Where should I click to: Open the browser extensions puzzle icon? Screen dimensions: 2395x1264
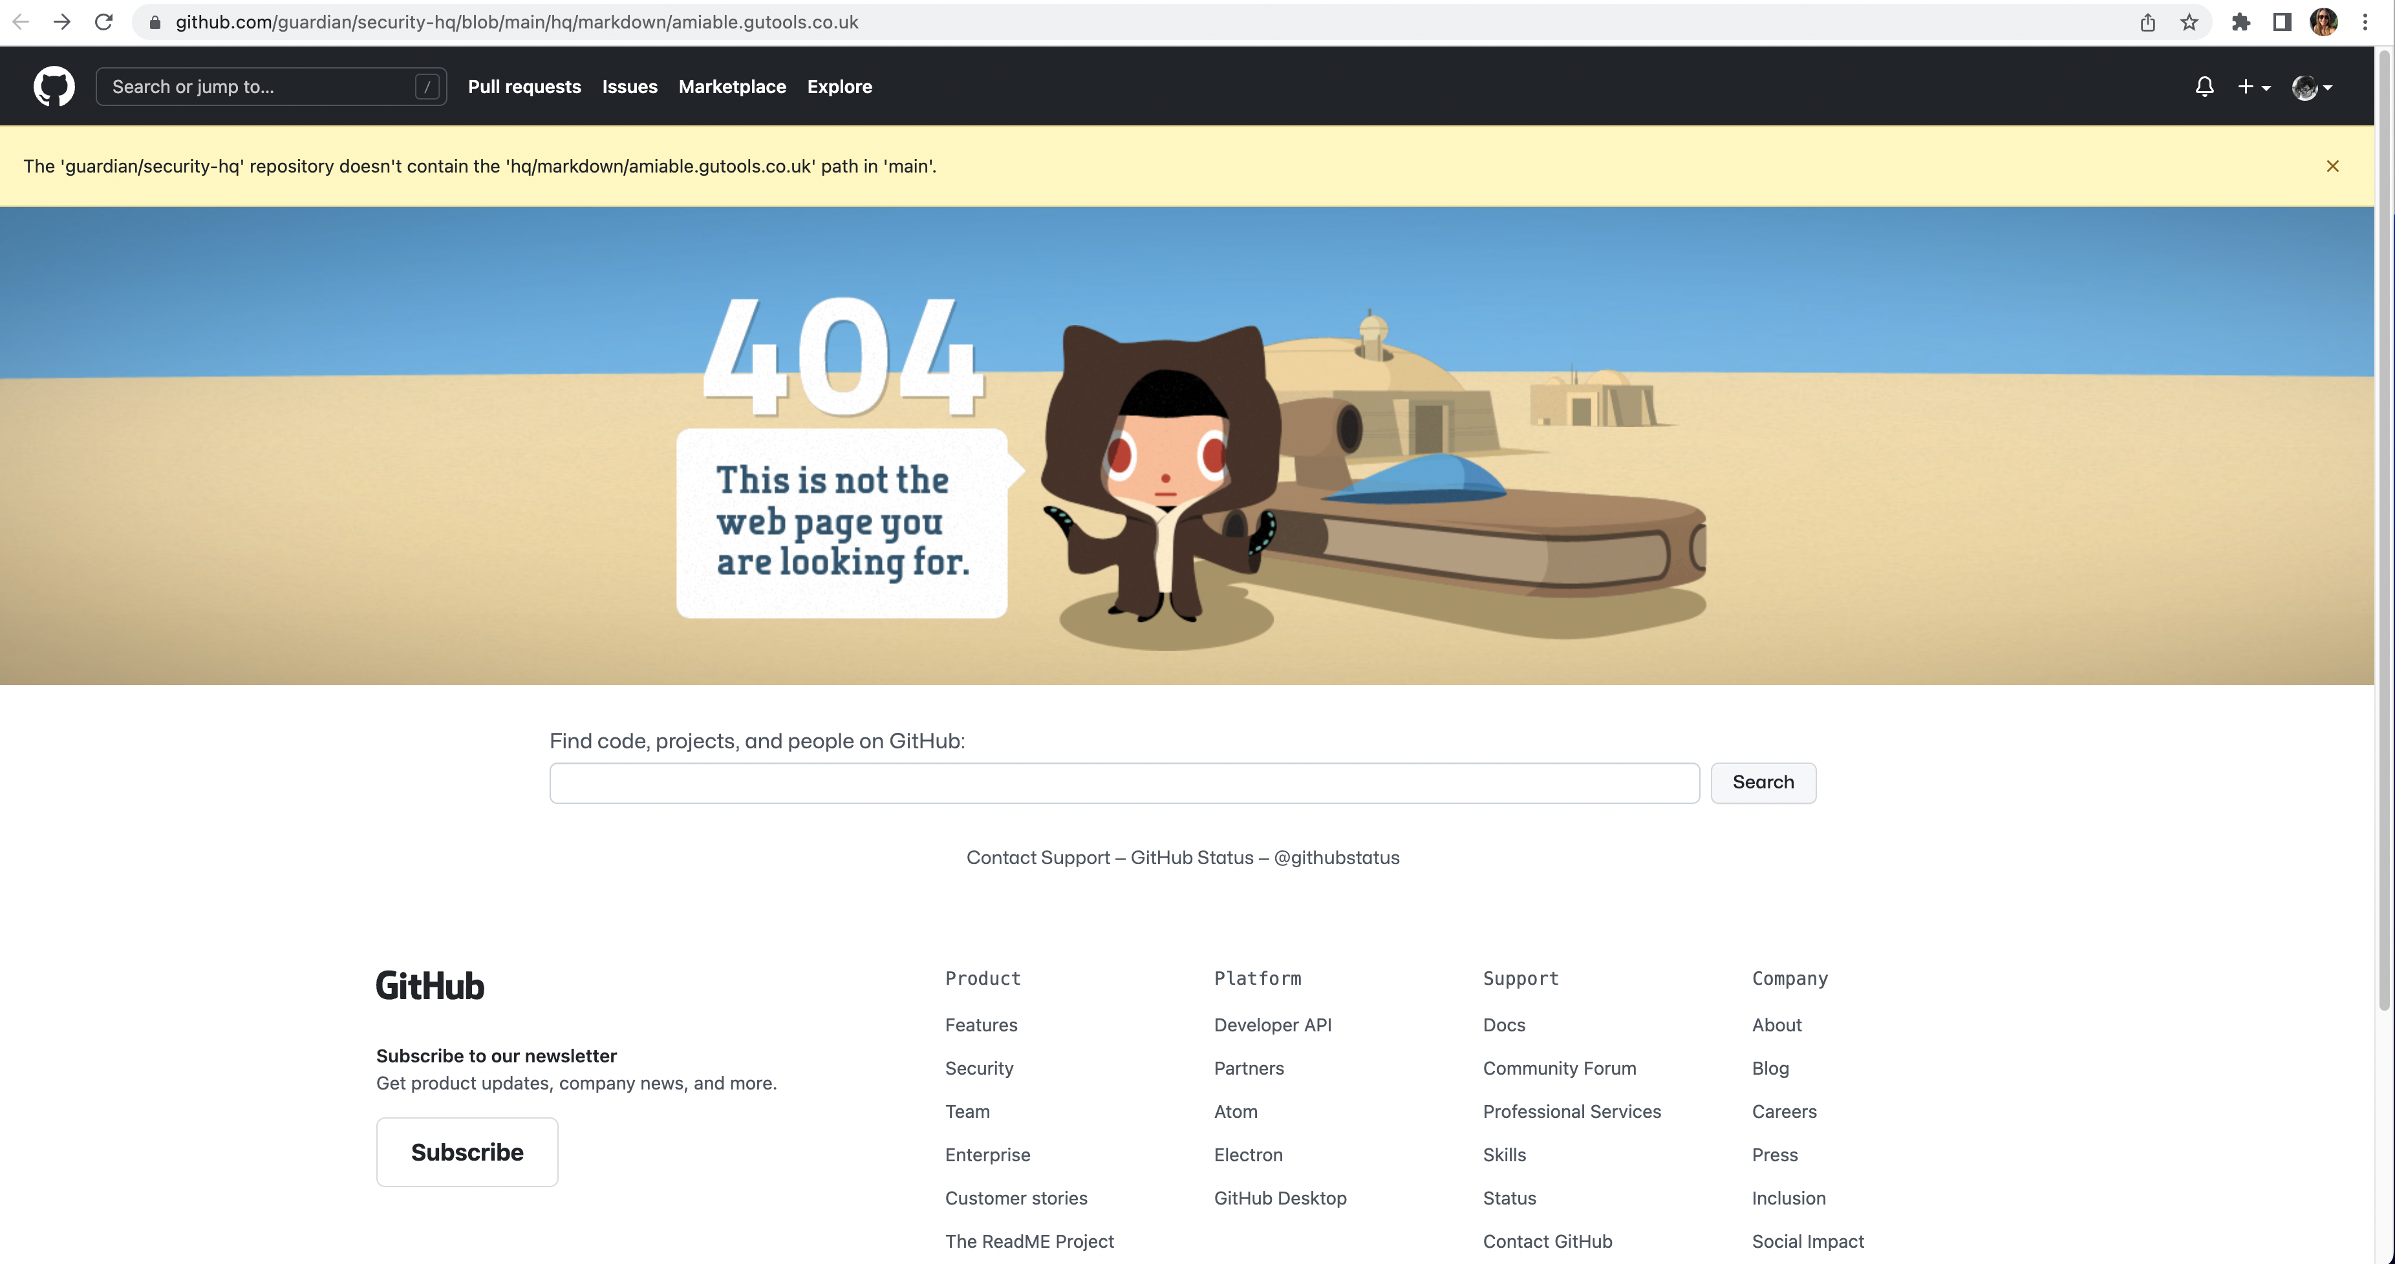coord(2240,23)
